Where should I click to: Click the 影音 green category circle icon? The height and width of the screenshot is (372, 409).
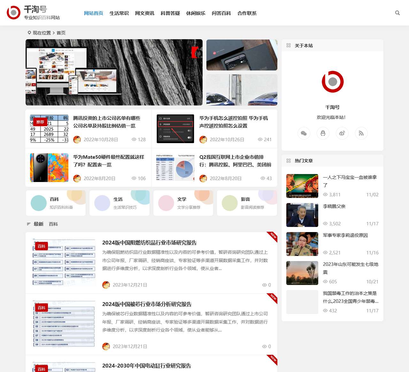point(229,203)
